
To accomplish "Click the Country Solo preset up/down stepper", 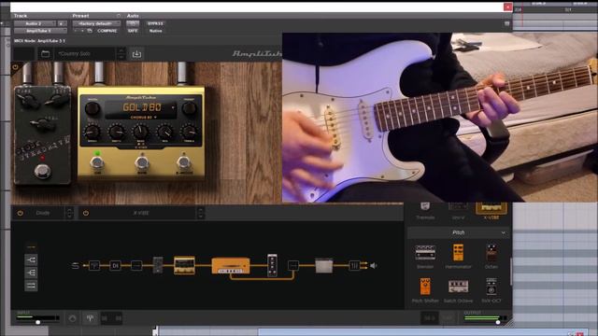I will pyautogui.click(x=121, y=54).
